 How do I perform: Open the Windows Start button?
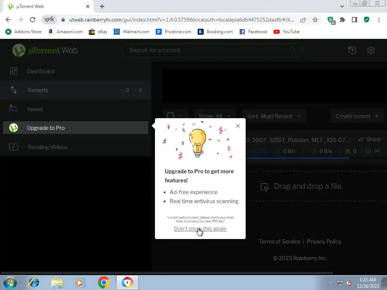coord(10,282)
